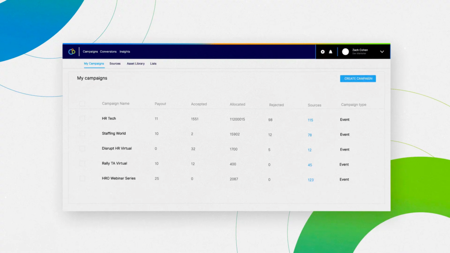The image size is (450, 253).
Task: Open HR Tech's 115 sources link
Action: point(310,120)
